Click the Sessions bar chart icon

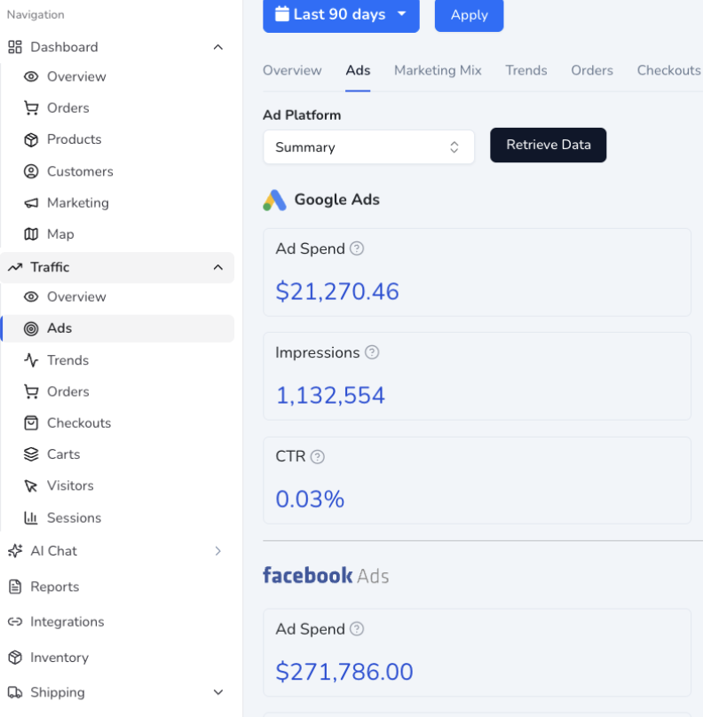[x=31, y=517]
